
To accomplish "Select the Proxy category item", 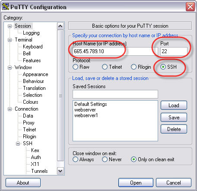I will coord(29,123).
